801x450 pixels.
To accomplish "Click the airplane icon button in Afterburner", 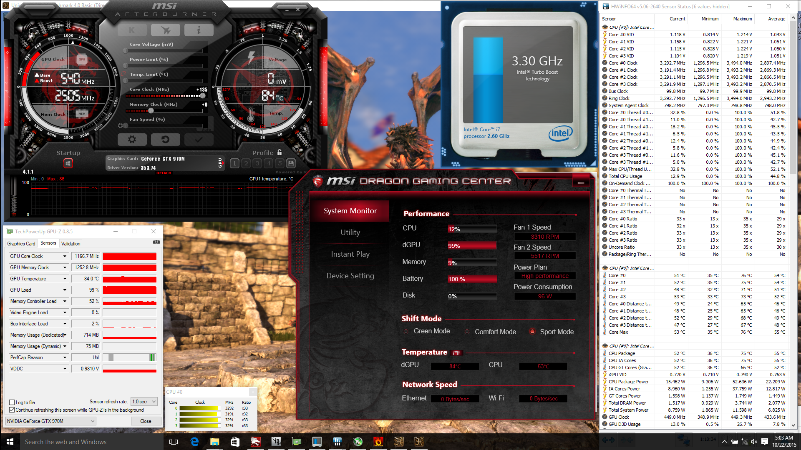I will 165,30.
